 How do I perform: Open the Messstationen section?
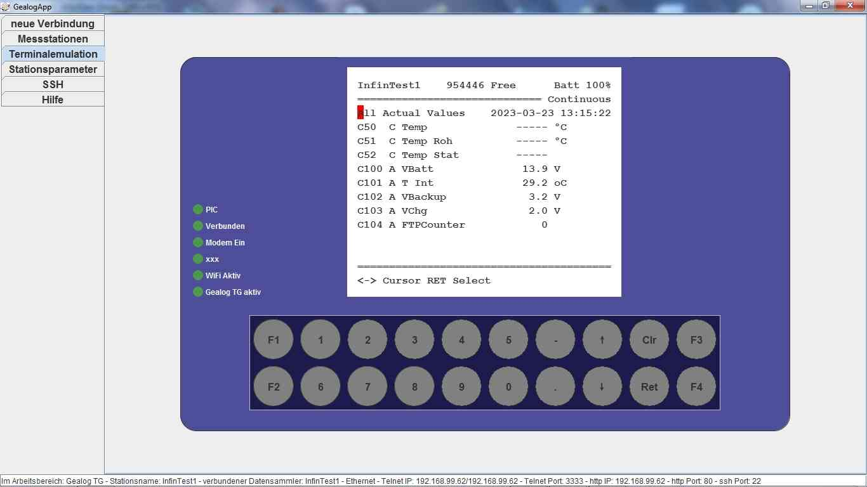53,39
